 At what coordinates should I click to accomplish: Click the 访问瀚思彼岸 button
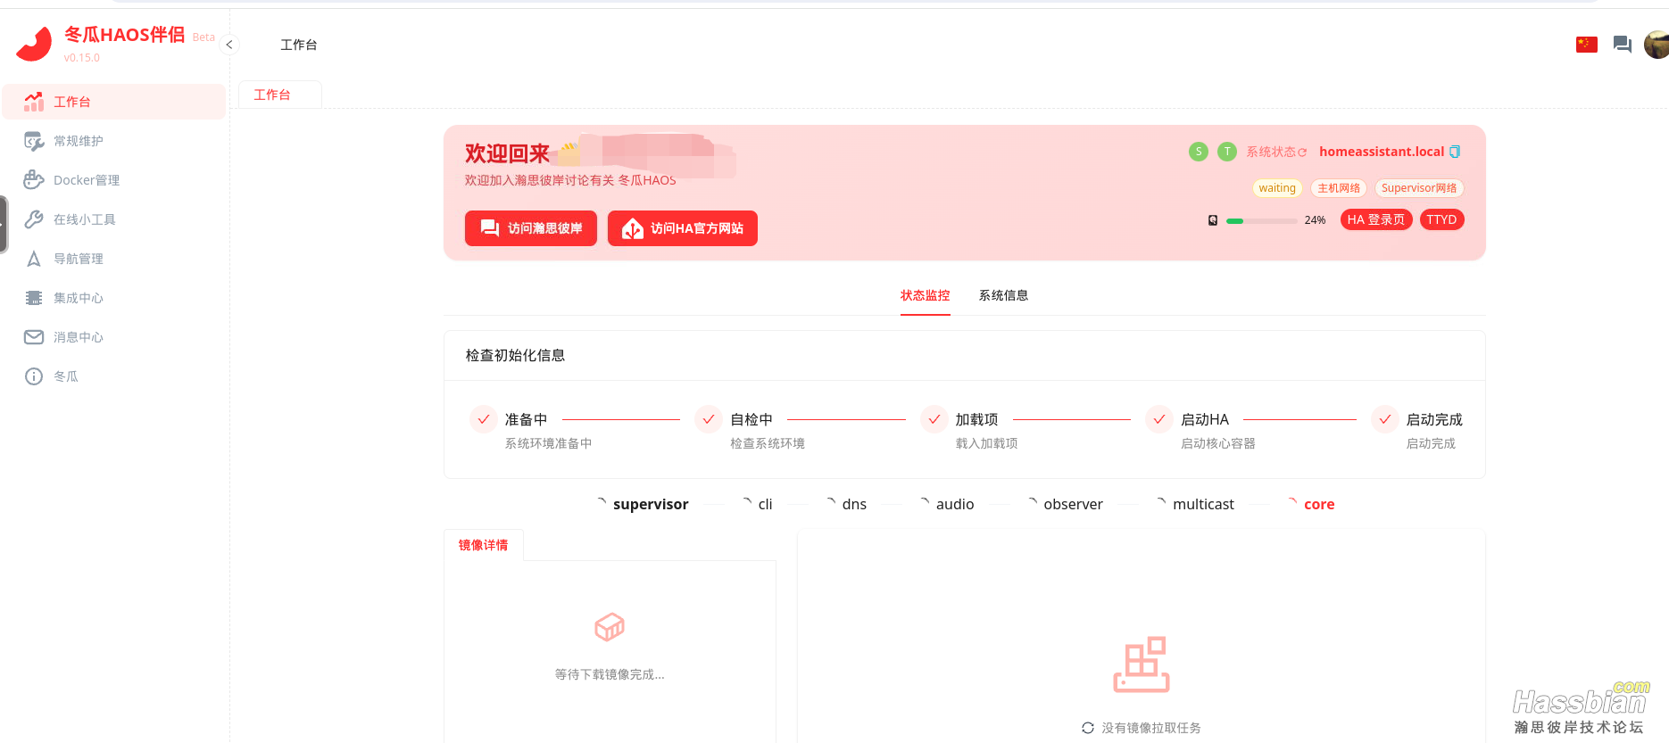(531, 228)
